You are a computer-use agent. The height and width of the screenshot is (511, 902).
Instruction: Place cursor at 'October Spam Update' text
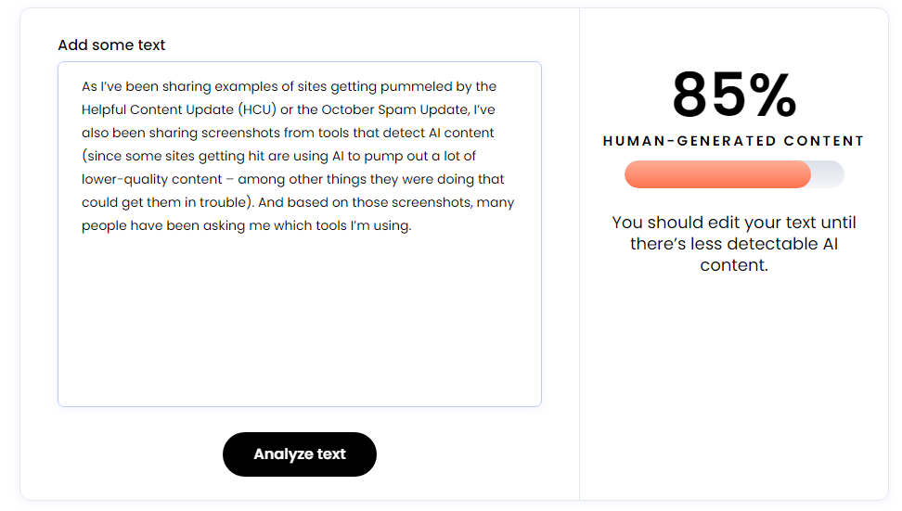coord(394,109)
